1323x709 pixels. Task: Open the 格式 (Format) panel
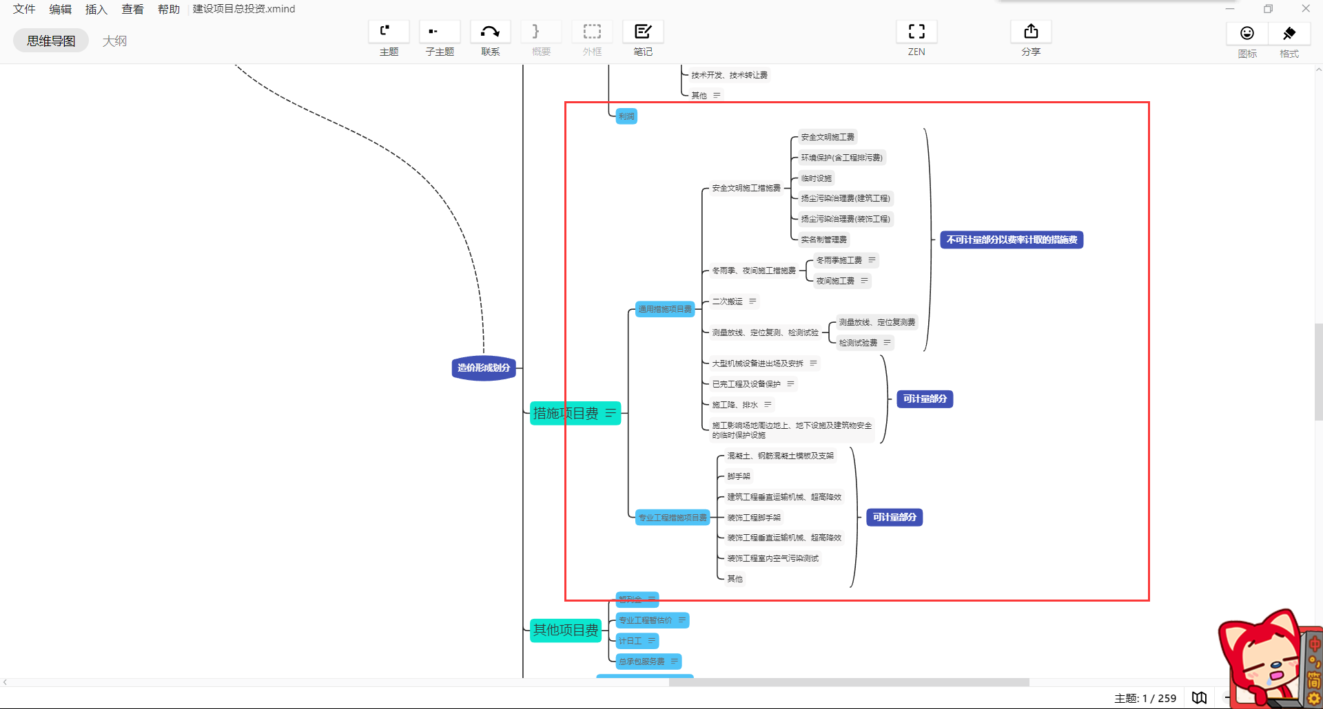pos(1289,33)
